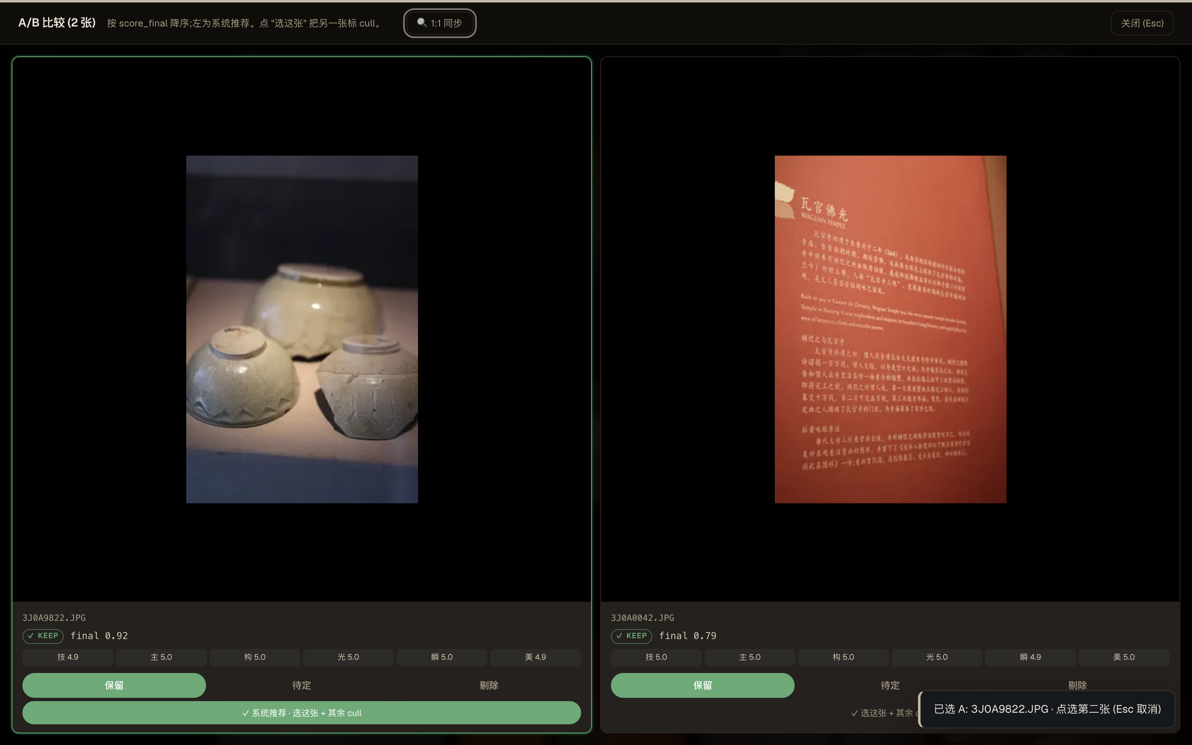Select the 美 4.9 score chip of 3J0A9822

click(x=536, y=657)
